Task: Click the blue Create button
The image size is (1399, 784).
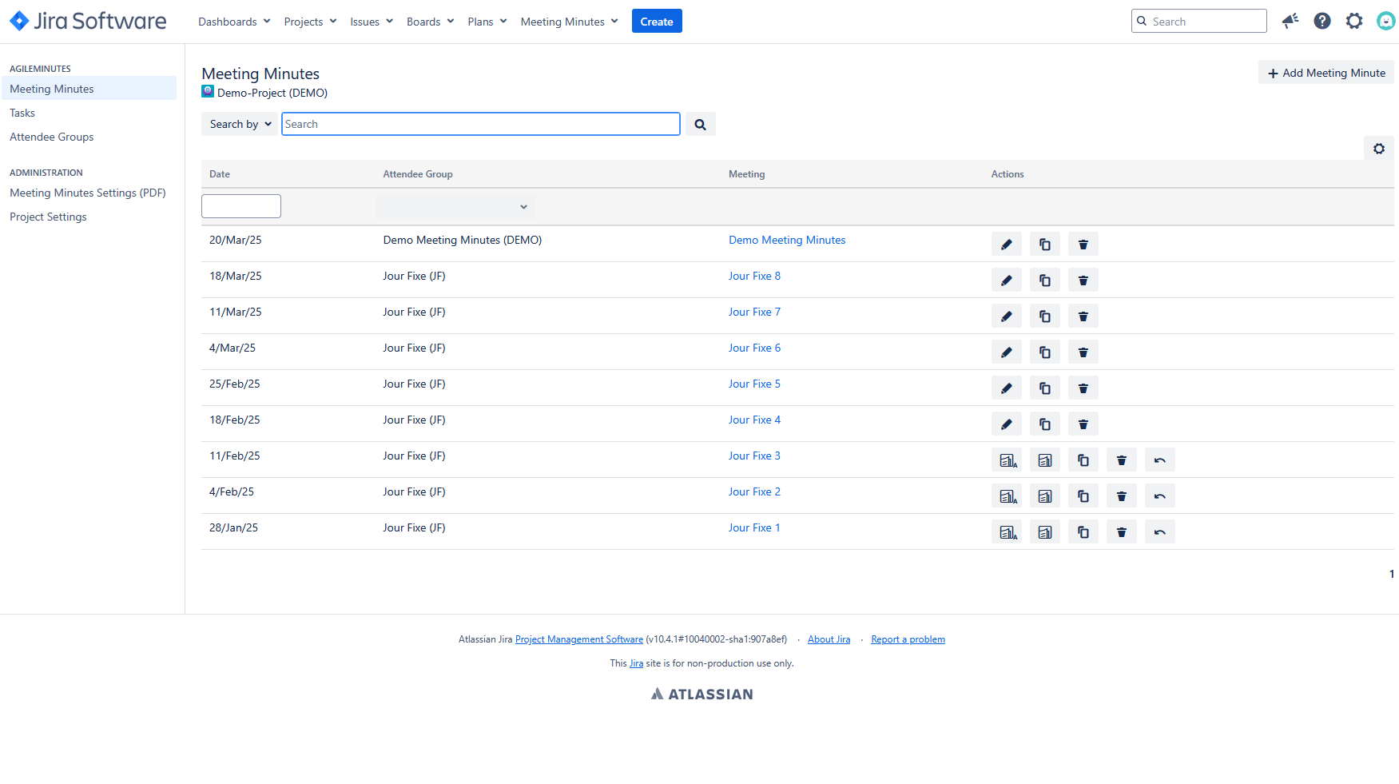Action: point(657,21)
